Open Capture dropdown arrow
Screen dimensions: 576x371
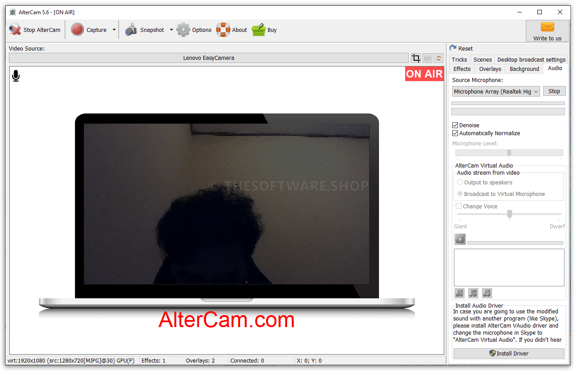point(114,30)
